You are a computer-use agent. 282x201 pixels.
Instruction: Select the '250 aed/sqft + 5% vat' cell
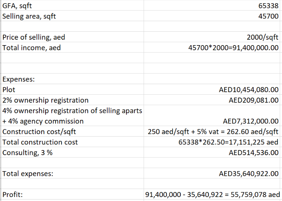(213, 131)
